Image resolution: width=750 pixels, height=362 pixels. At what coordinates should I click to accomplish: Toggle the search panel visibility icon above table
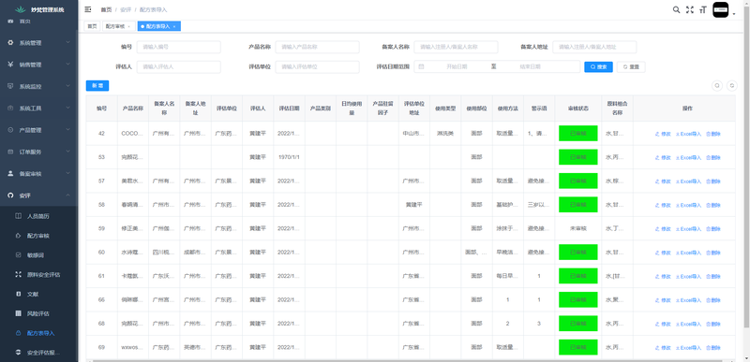point(717,85)
